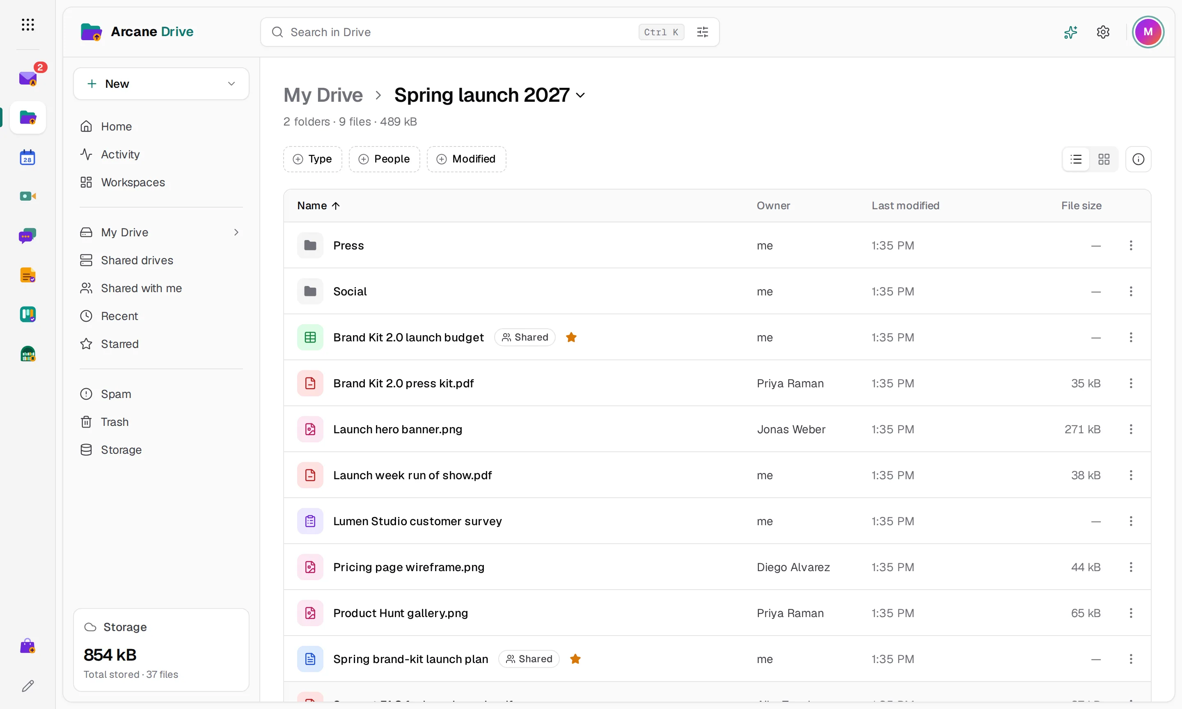The width and height of the screenshot is (1182, 709).
Task: Sort by Last modified column
Action: coord(905,206)
